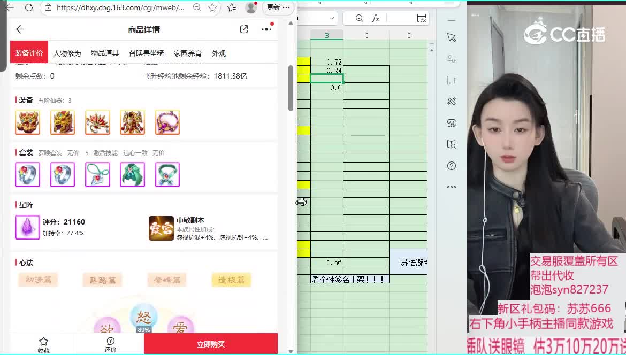The height and width of the screenshot is (355, 626).
Task: Click the spreadsheet zoom magnifier icon
Action: 360,18
